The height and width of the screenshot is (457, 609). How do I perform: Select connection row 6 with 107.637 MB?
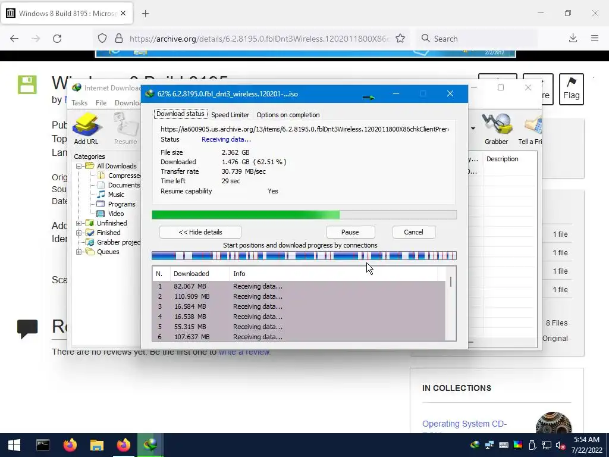[299, 337]
